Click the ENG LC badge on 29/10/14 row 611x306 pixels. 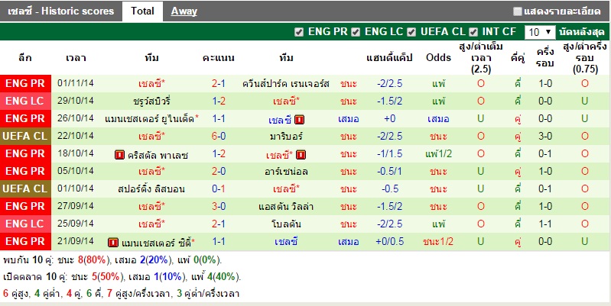(x=25, y=101)
